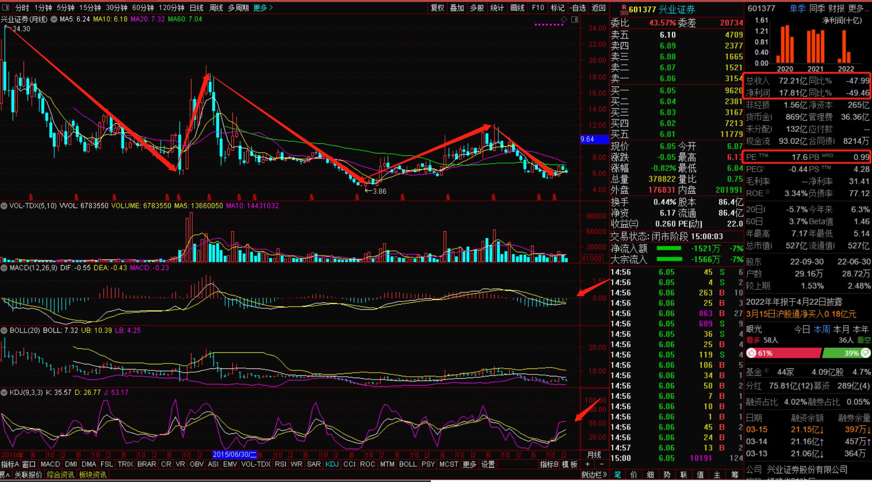
Task: Switch to the 分时 intraday chart
Action: coord(22,8)
